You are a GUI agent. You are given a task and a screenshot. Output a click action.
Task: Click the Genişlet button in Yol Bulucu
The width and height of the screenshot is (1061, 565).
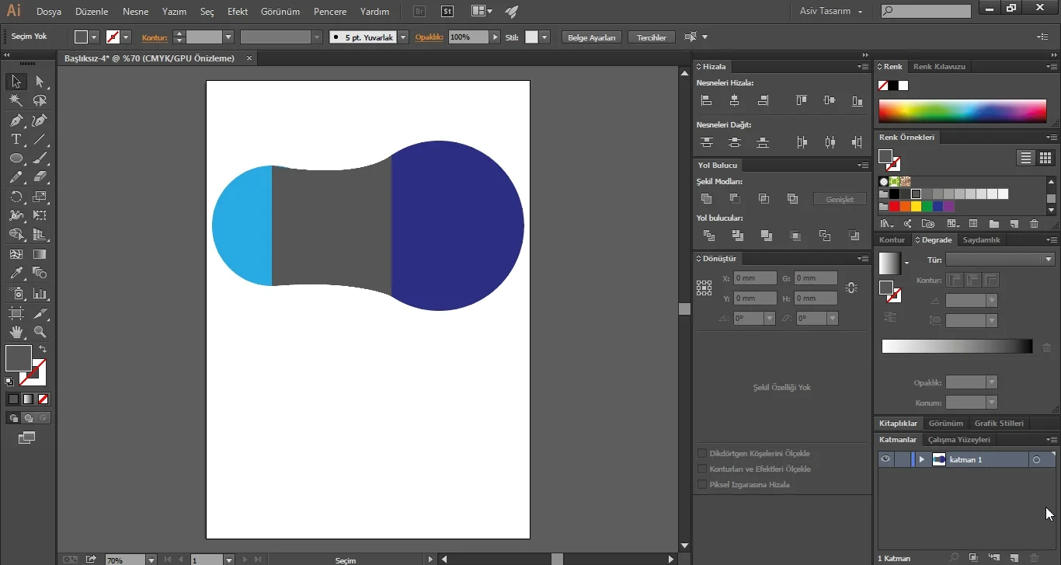[840, 199]
